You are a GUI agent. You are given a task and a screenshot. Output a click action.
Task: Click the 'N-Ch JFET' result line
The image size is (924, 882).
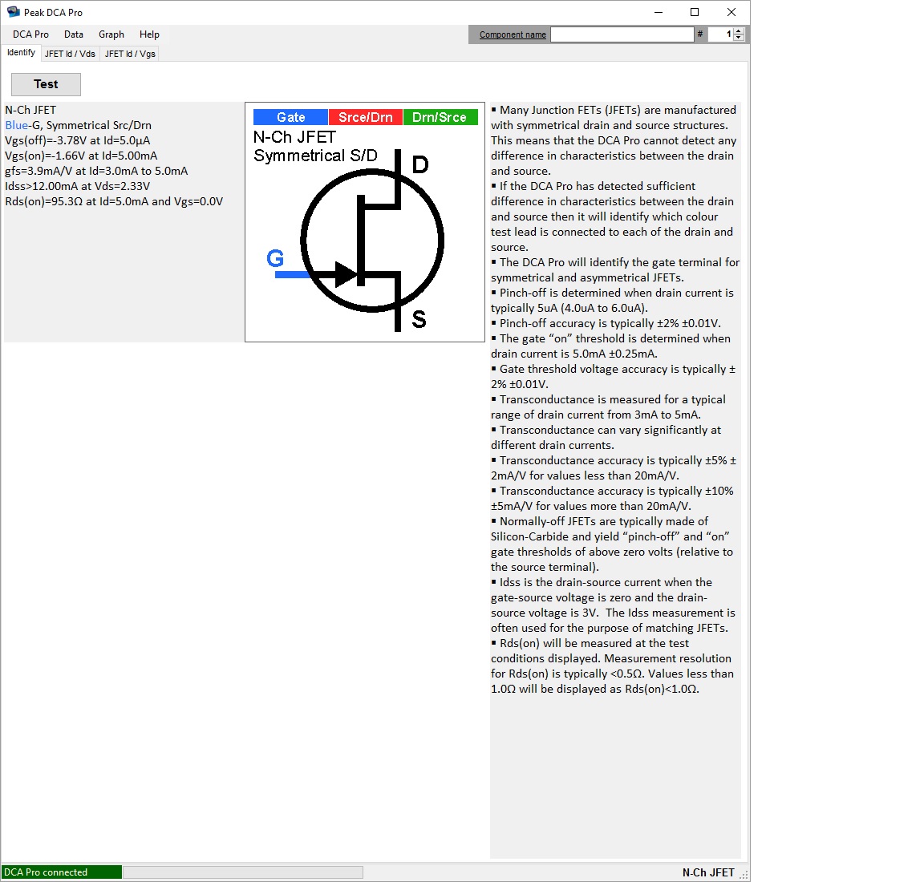point(30,110)
